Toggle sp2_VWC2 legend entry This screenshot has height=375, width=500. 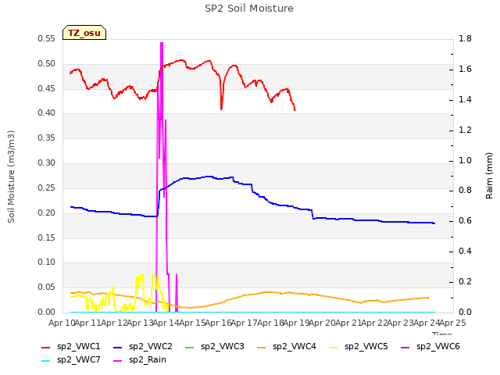(x=143, y=347)
